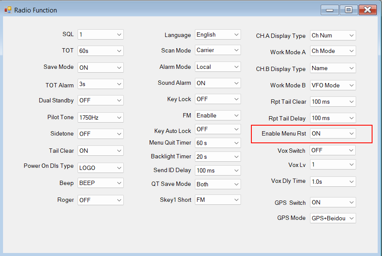
Task: Open the Work Mode A dropdown
Action: coord(333,51)
